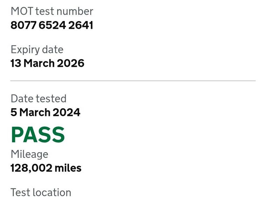Select the 128,002 miles mileage value

pyautogui.click(x=46, y=168)
